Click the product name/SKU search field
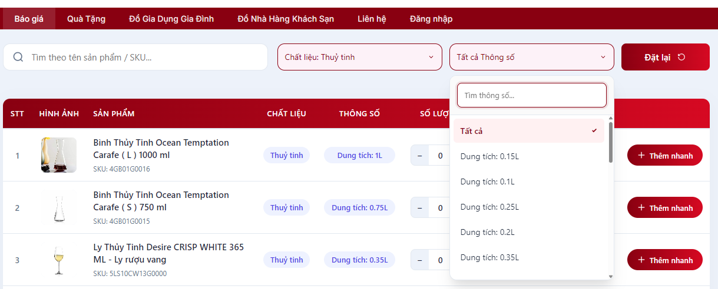The image size is (718, 289). pos(144,57)
